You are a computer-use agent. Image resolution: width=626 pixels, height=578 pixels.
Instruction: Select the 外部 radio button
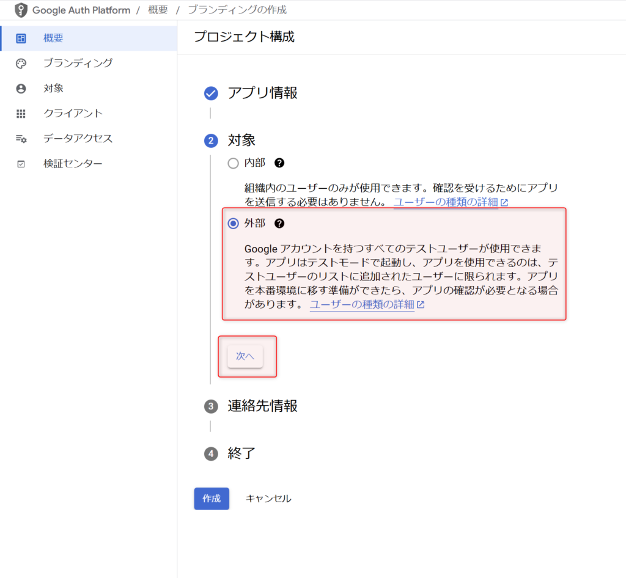pos(233,224)
